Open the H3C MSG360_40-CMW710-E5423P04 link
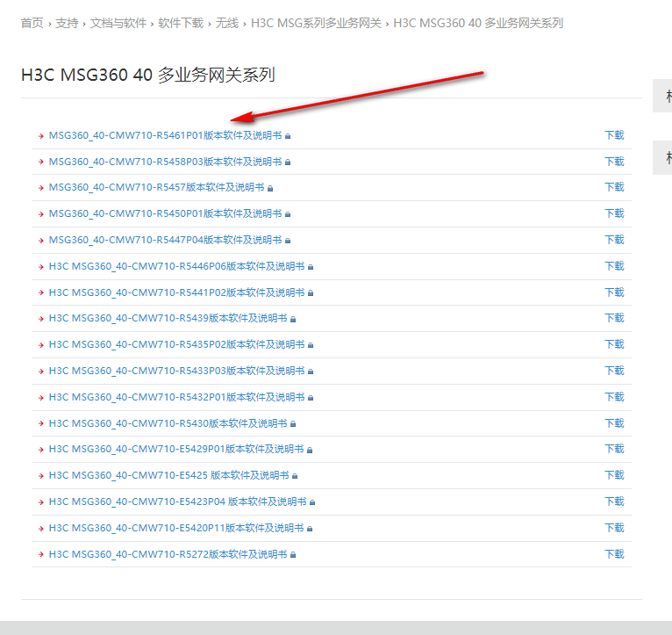Image resolution: width=672 pixels, height=635 pixels. click(x=178, y=502)
